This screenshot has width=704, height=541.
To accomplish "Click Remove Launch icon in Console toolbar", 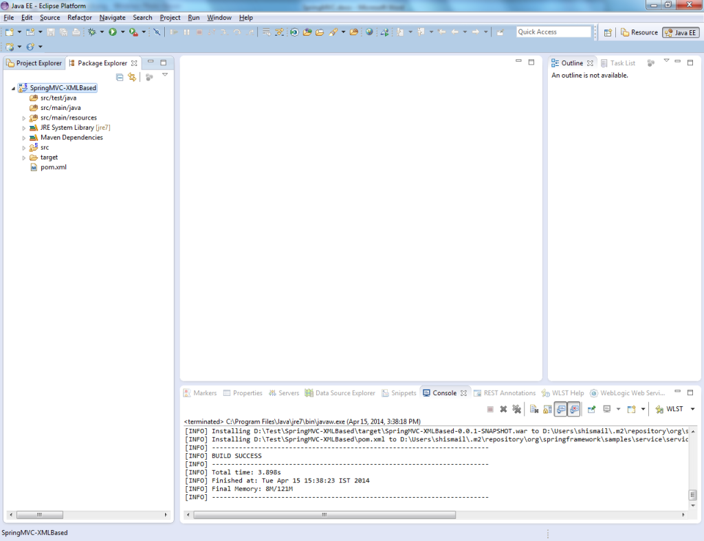I will 503,409.
